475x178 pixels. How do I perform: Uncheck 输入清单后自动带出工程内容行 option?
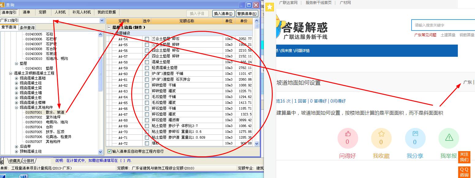(x=110, y=151)
